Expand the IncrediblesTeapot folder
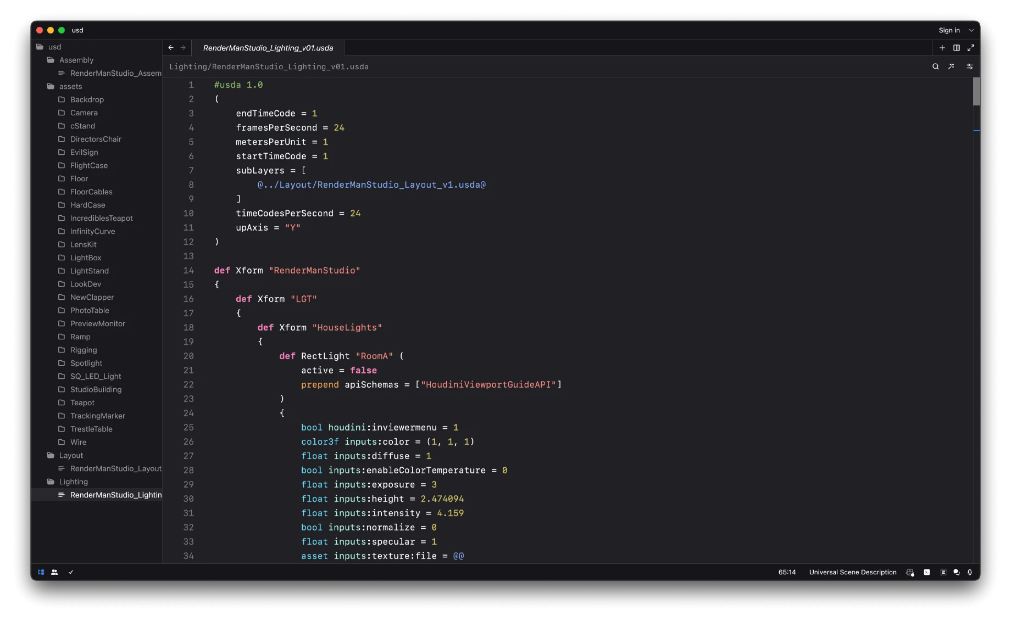The width and height of the screenshot is (1011, 621). point(96,218)
